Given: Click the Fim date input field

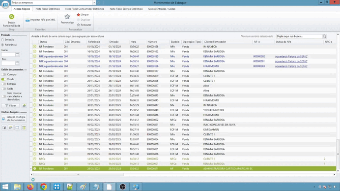Looking at the screenshot, I should pos(8,63).
